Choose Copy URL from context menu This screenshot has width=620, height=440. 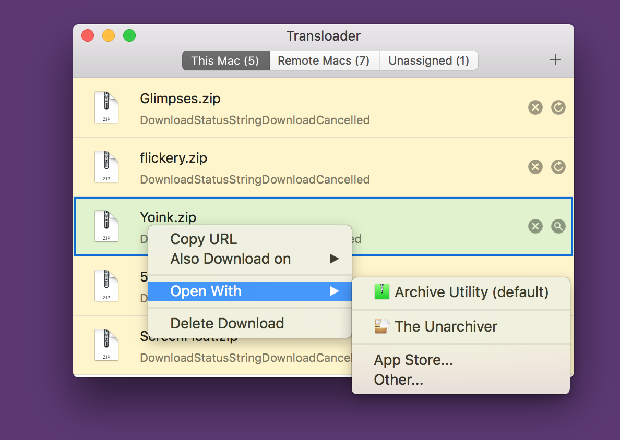click(x=250, y=239)
